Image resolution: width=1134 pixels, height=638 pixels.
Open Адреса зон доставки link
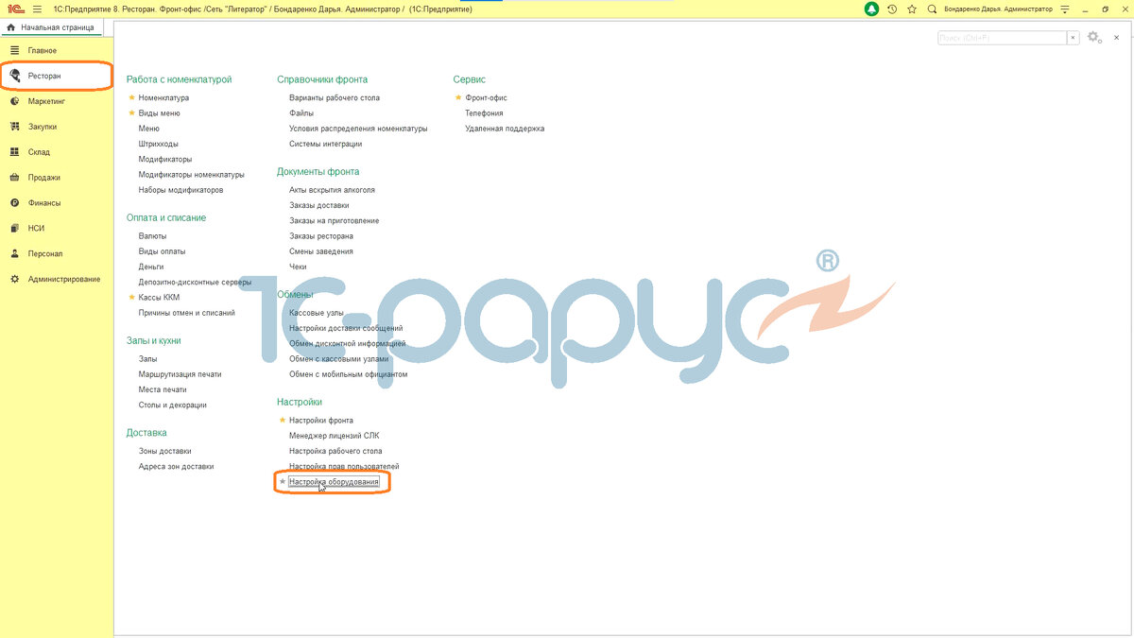[176, 466]
